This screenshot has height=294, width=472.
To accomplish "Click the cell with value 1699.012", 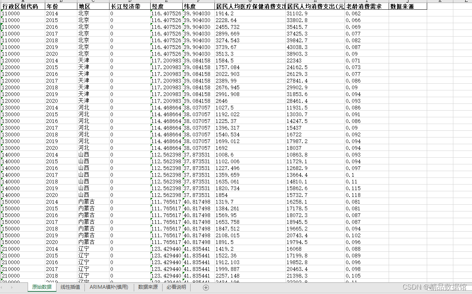I will (x=250, y=141).
